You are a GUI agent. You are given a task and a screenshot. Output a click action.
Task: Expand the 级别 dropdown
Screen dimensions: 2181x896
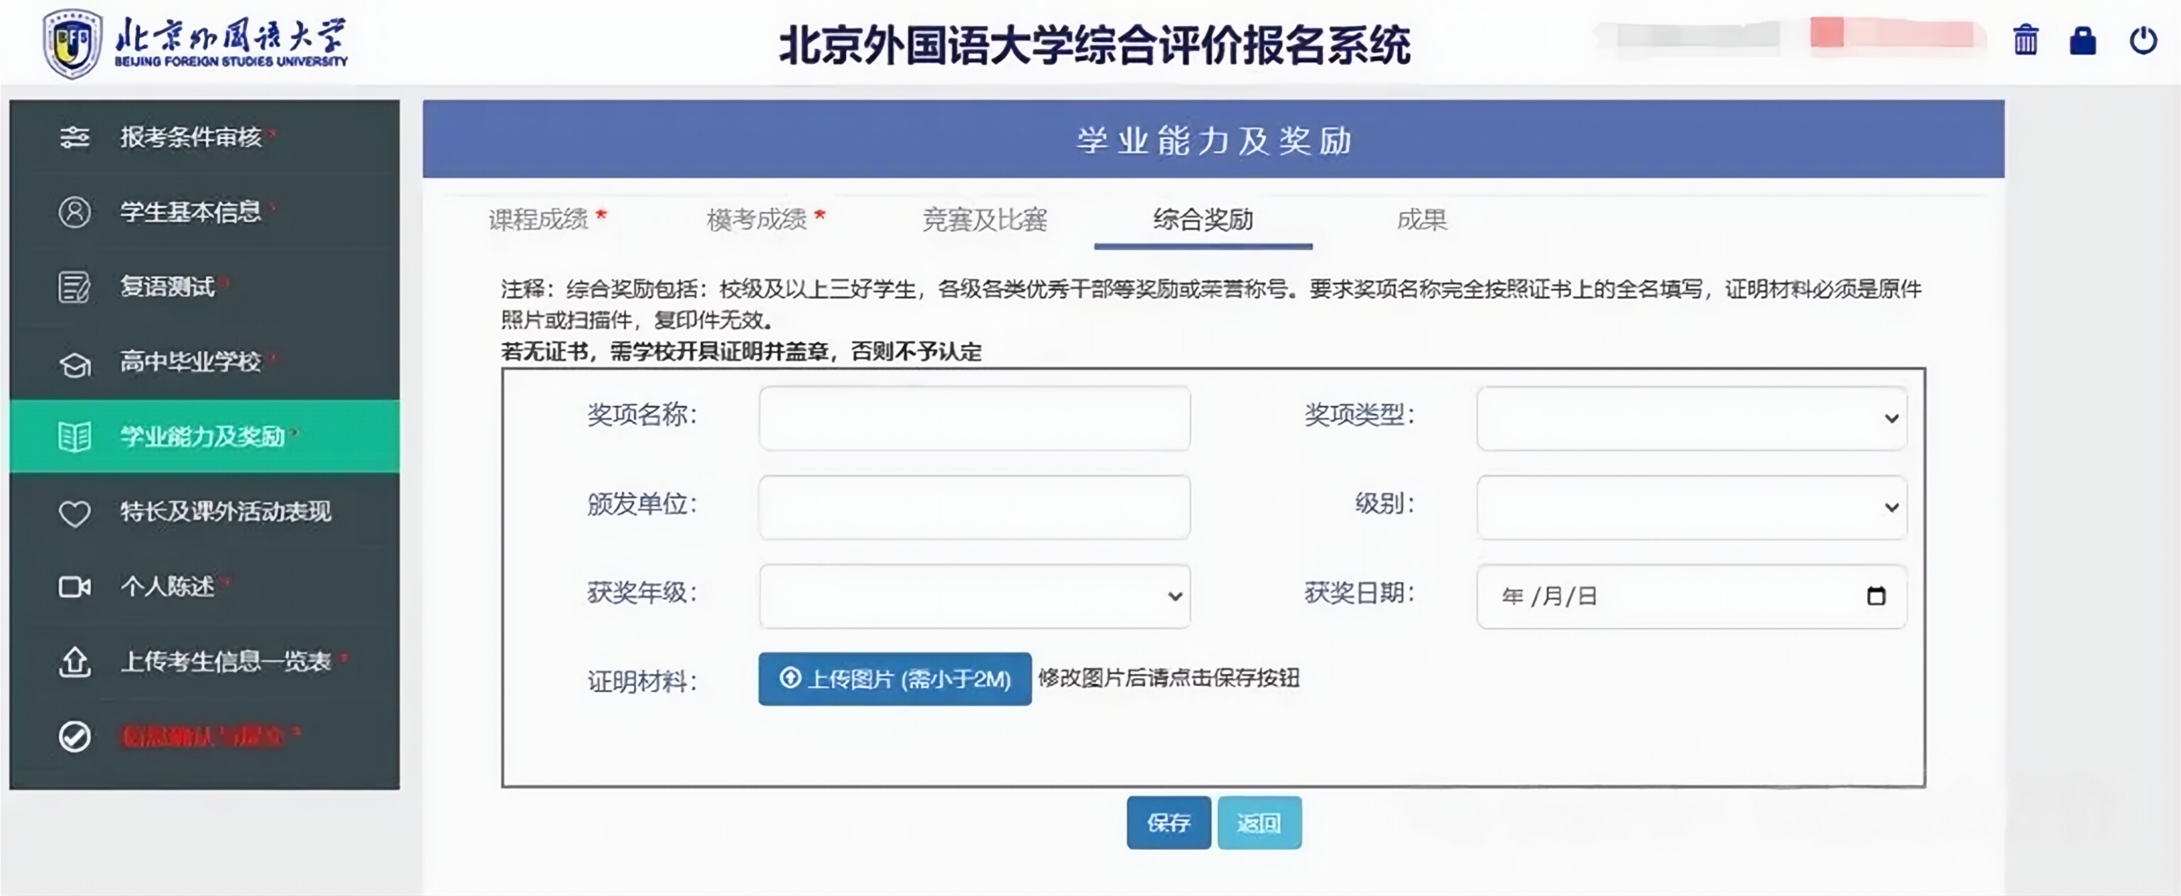[x=1692, y=507]
